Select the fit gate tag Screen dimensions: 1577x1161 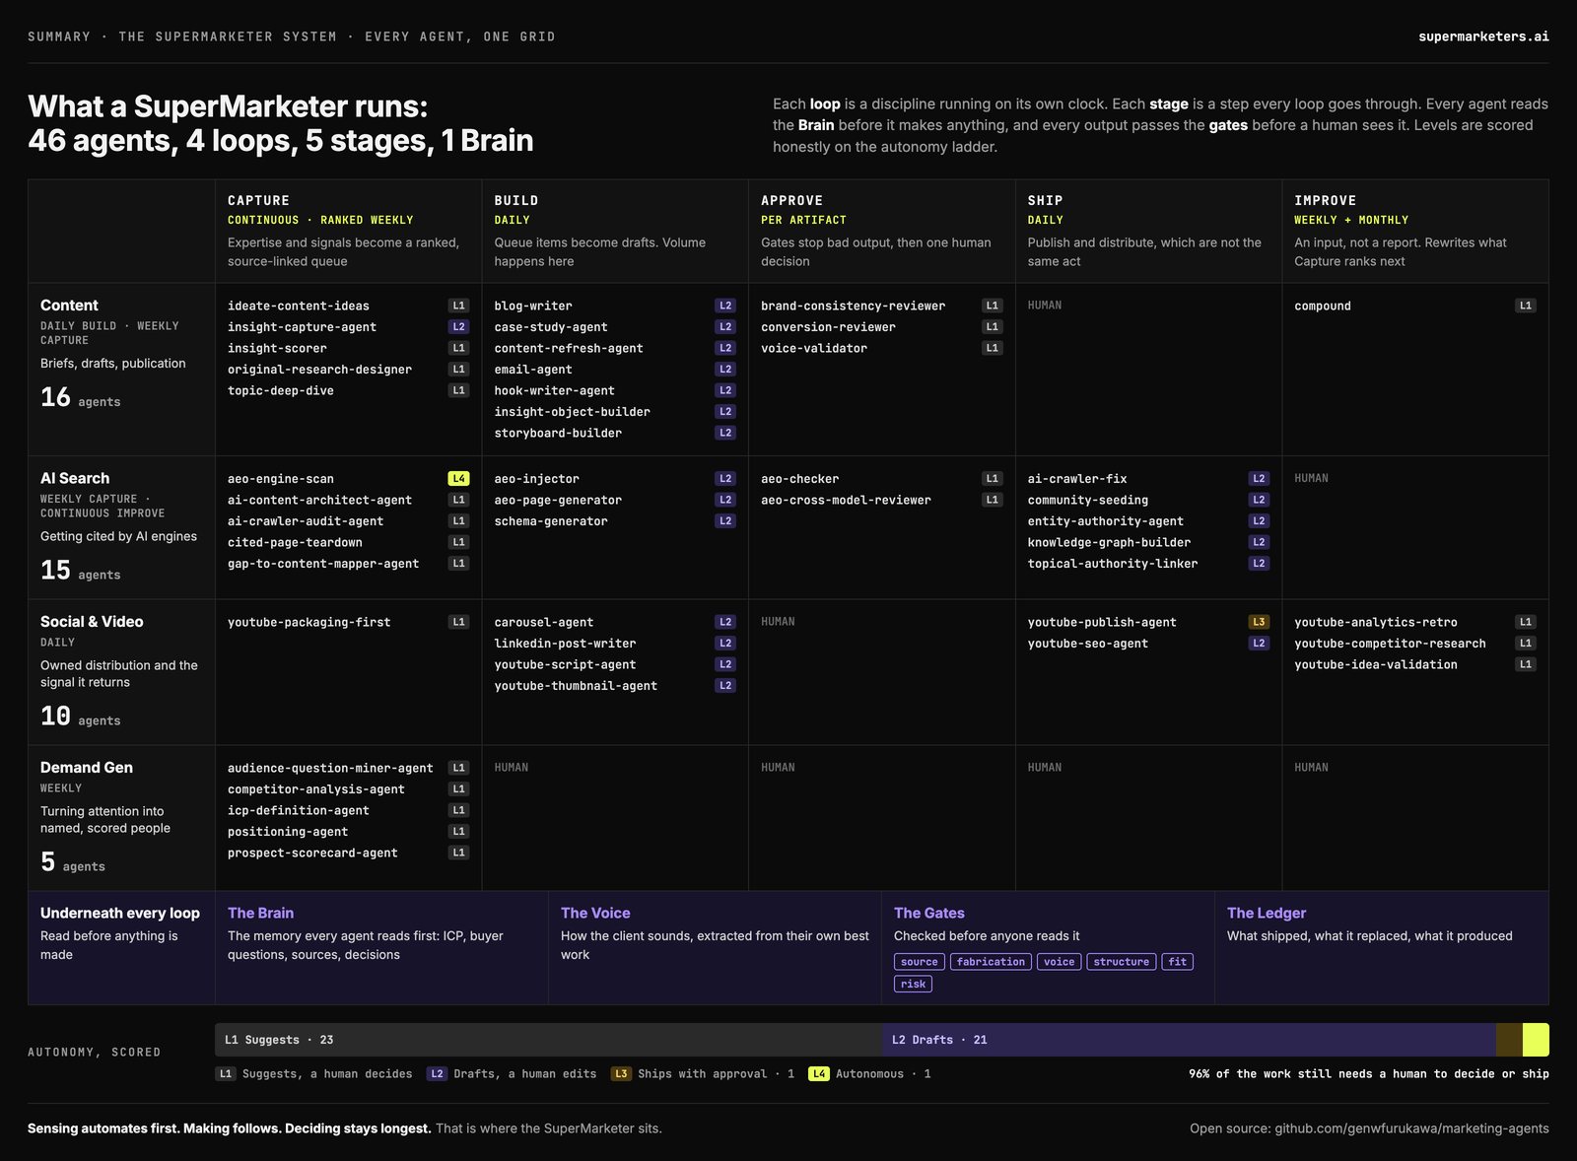(1178, 962)
